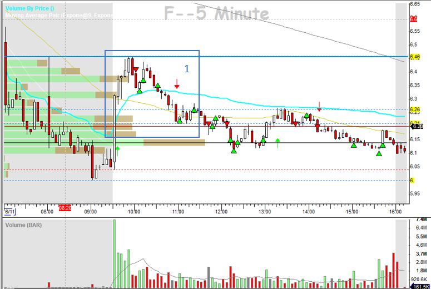Click the red down arrow after 14:00

[x=319, y=106]
